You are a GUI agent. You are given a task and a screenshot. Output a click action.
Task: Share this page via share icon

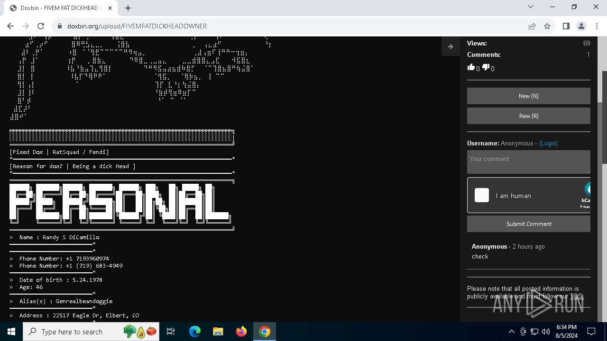point(532,26)
